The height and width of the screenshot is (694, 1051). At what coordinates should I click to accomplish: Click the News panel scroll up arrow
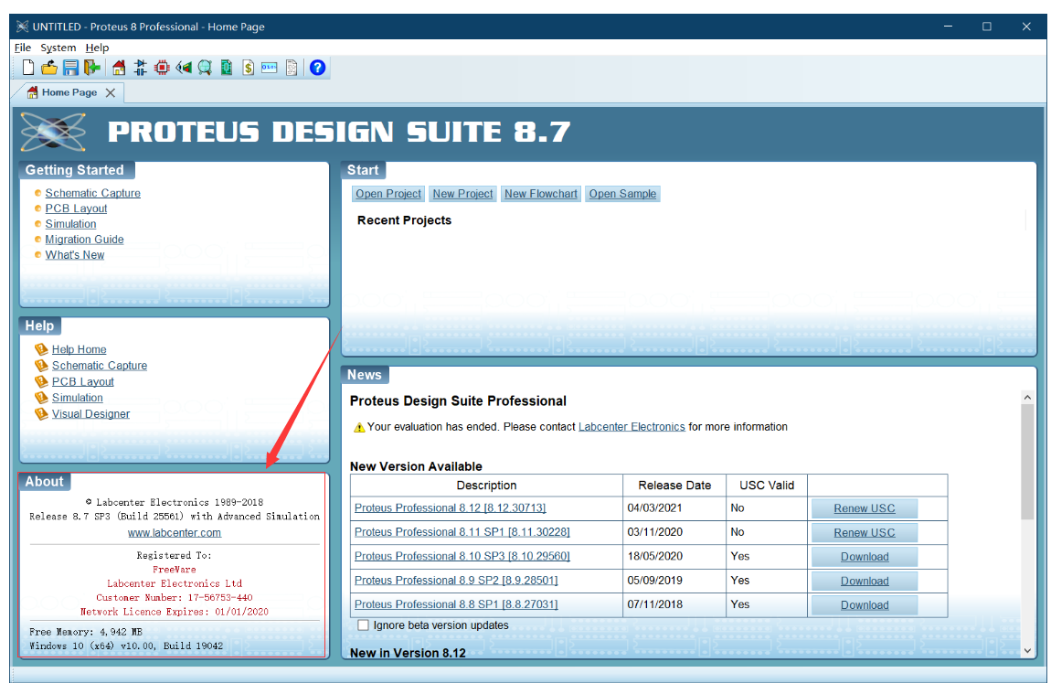pyautogui.click(x=1027, y=397)
